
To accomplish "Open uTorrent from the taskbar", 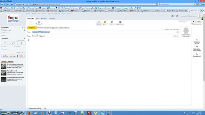I will (x=95, y=113).
